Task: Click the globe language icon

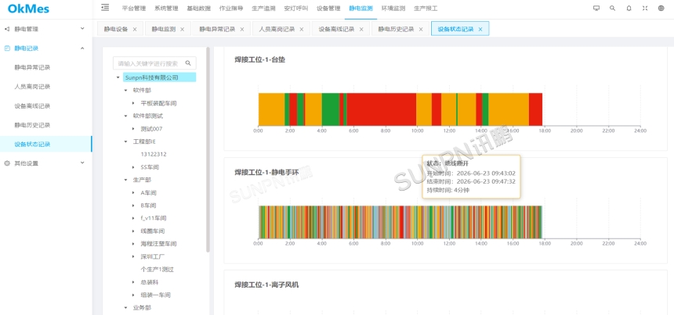Action: (x=661, y=8)
